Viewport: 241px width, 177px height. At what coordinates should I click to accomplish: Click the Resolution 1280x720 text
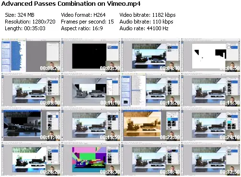point(30,22)
